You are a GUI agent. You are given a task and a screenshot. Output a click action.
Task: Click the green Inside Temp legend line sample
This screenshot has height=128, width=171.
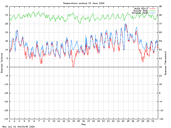point(152,11)
